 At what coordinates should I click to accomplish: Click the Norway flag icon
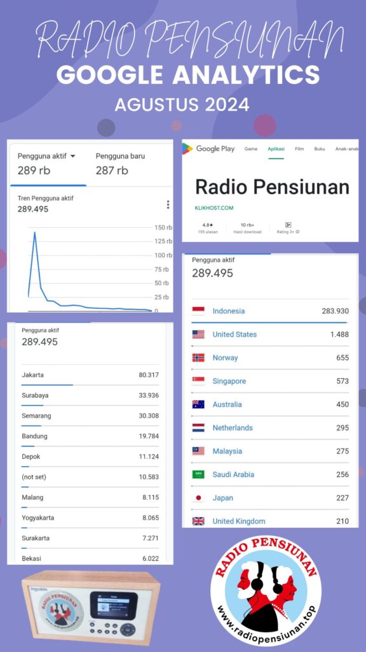(x=198, y=358)
